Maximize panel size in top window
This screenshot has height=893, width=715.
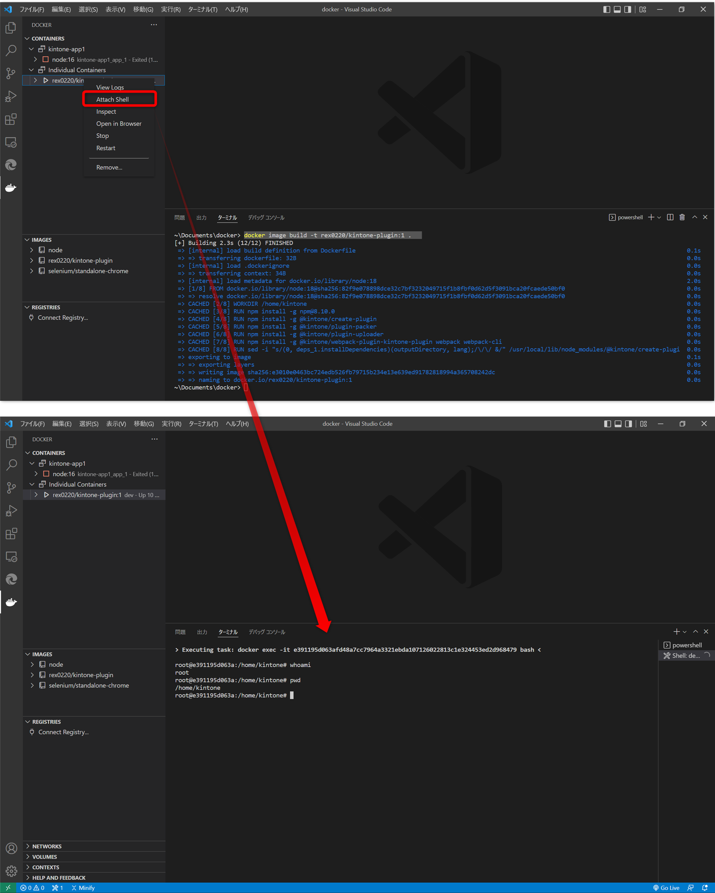point(695,217)
